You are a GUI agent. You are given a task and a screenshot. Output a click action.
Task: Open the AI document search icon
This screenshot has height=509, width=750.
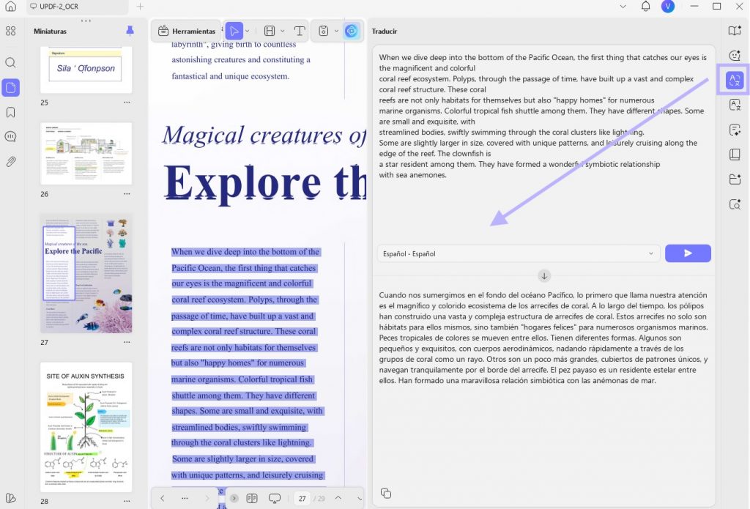(735, 204)
